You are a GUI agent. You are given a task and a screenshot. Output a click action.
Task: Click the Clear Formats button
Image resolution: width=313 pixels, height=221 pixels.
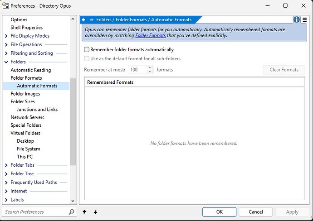[284, 70]
